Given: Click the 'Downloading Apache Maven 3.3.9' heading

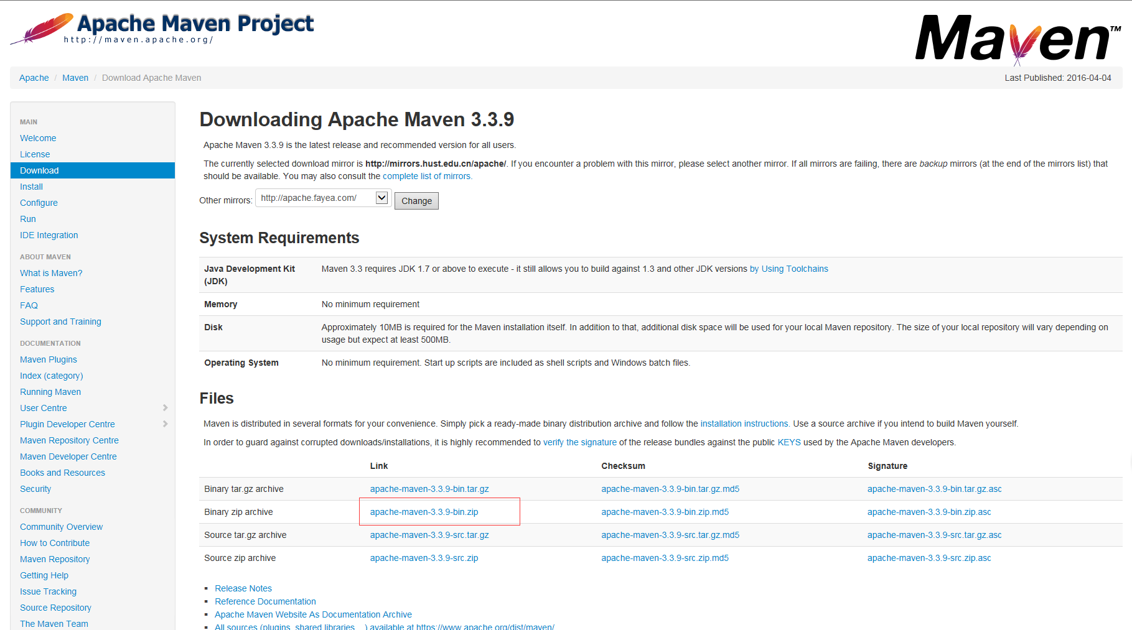Looking at the screenshot, I should (357, 119).
